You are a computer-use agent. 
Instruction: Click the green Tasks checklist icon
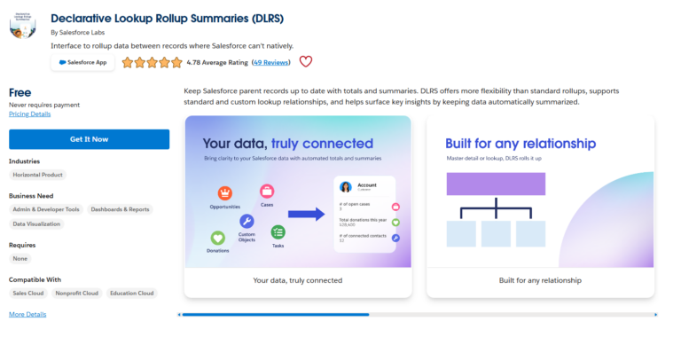[x=278, y=232]
